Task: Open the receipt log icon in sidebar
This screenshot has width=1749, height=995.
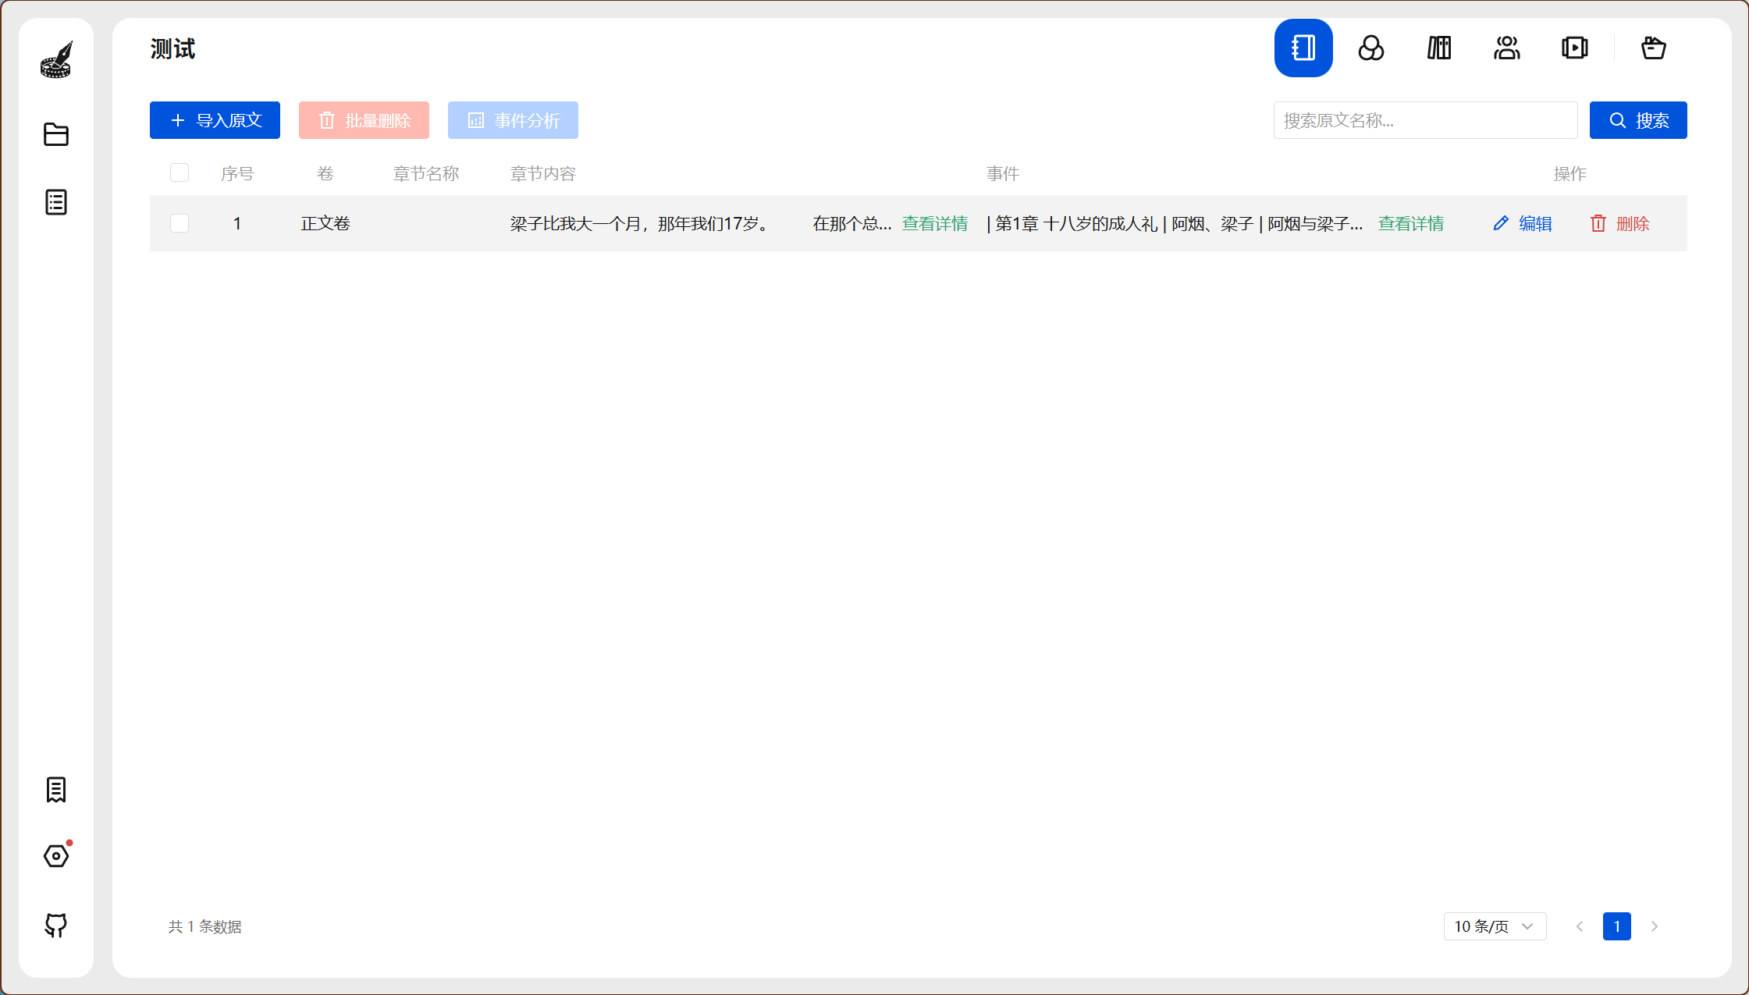Action: 56,790
